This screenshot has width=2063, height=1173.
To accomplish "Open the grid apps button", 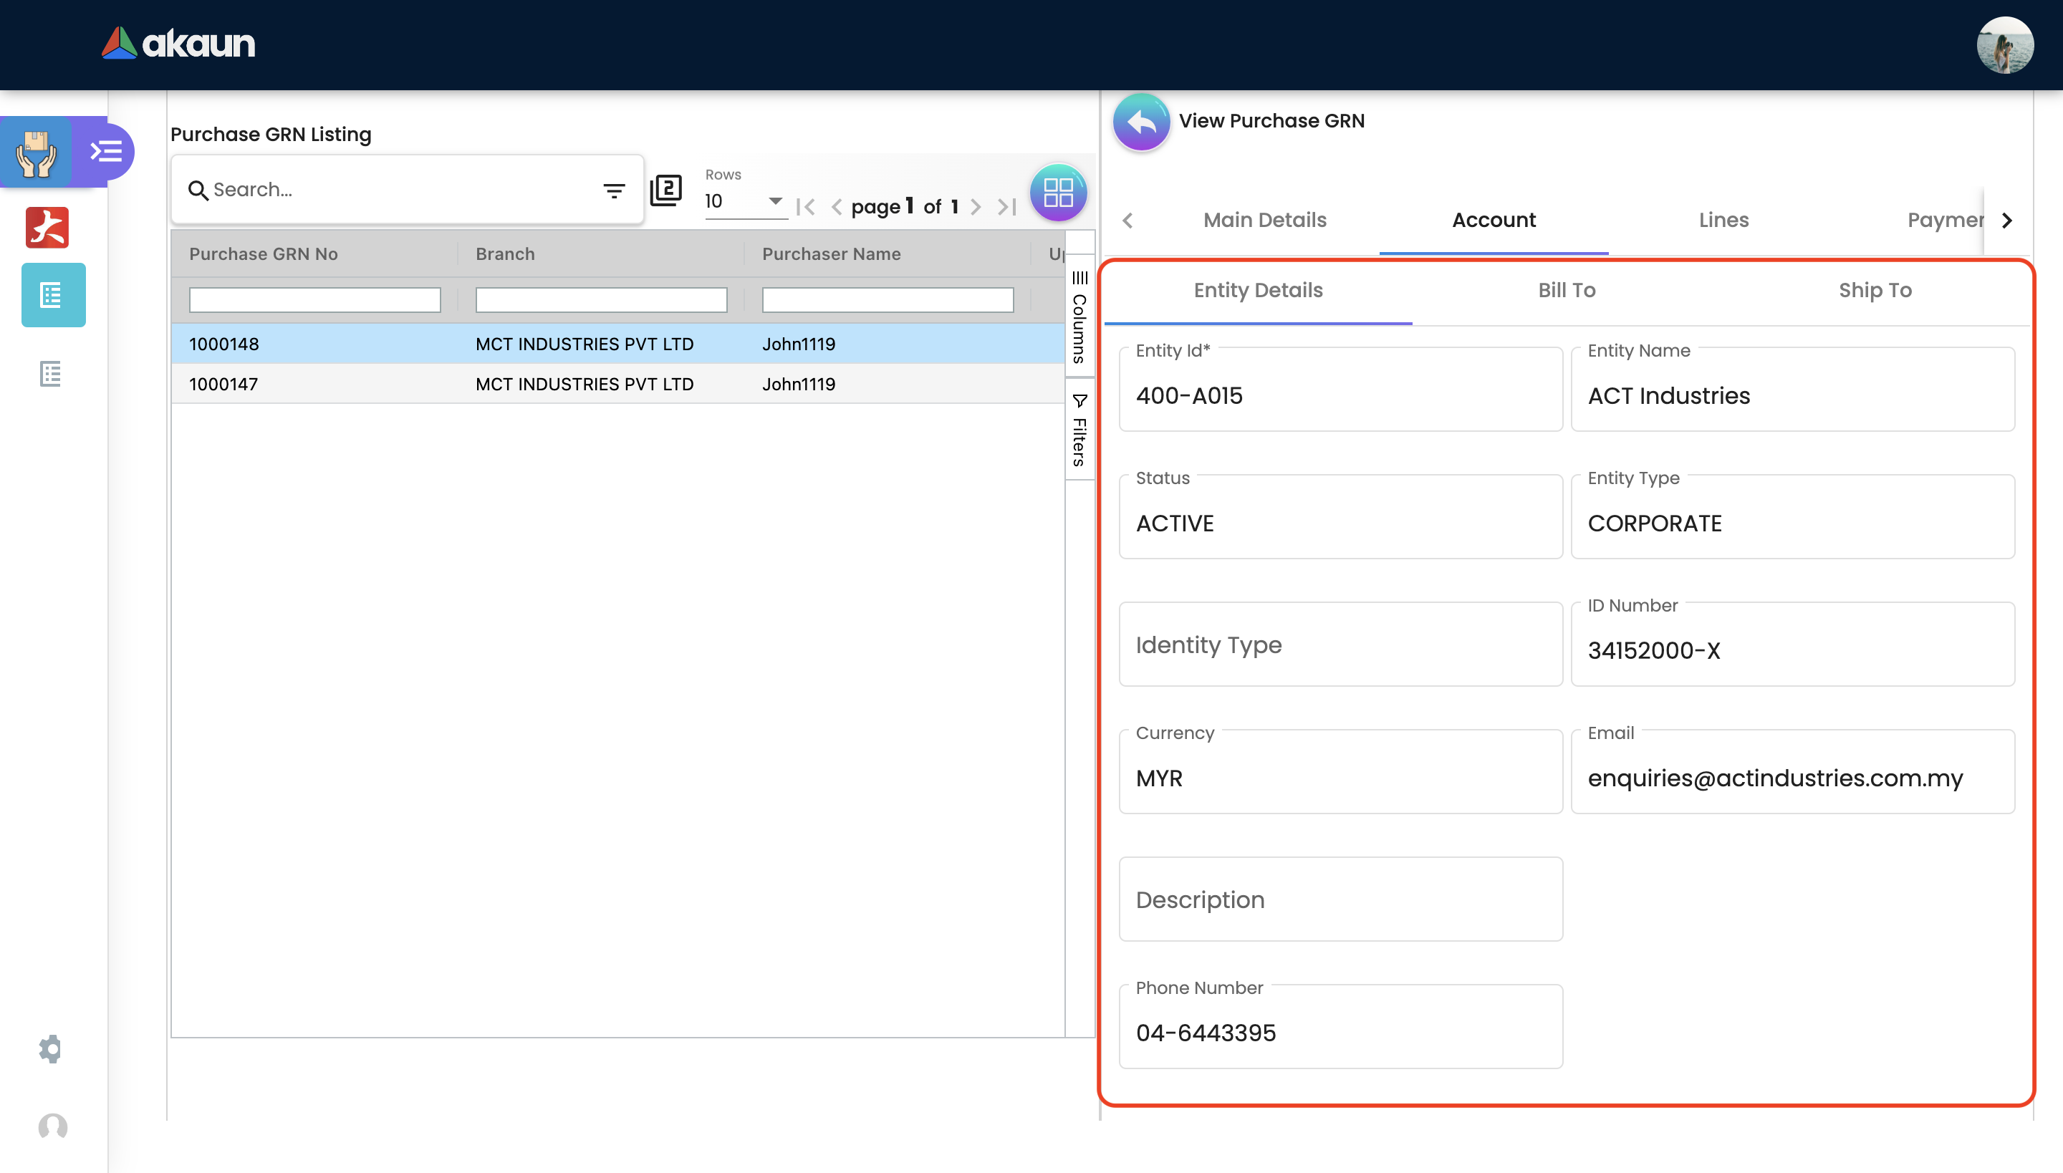I will coord(1057,193).
